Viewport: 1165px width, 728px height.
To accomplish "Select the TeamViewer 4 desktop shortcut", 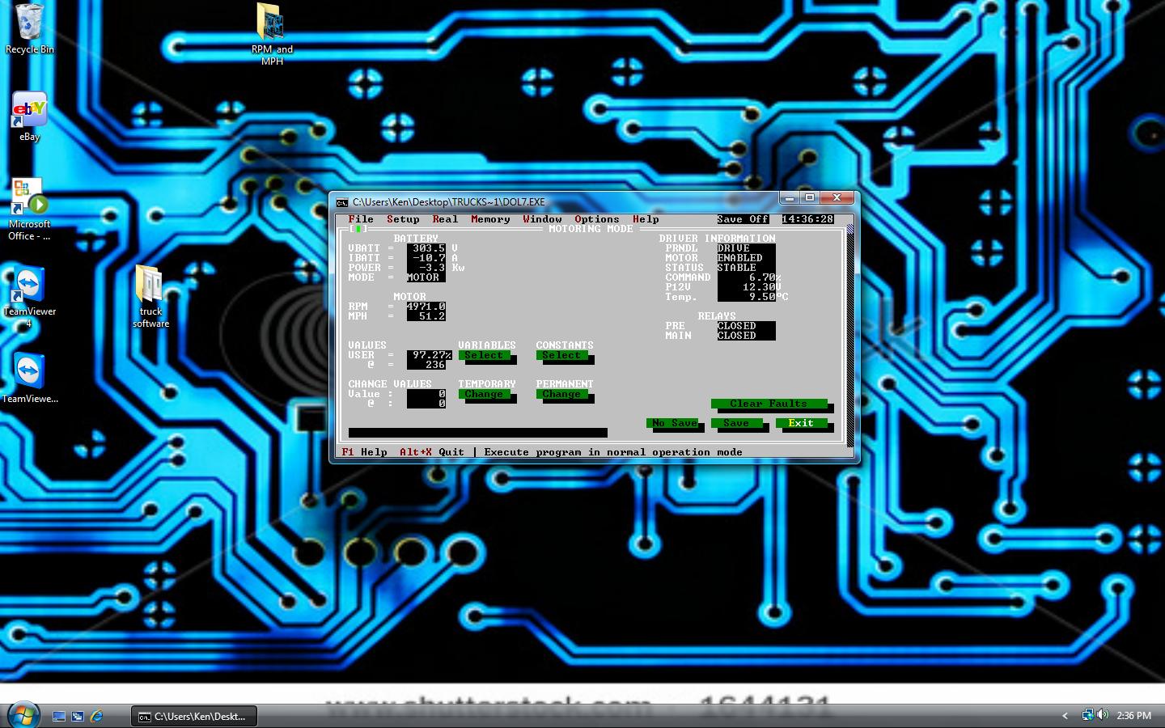I will point(29,286).
